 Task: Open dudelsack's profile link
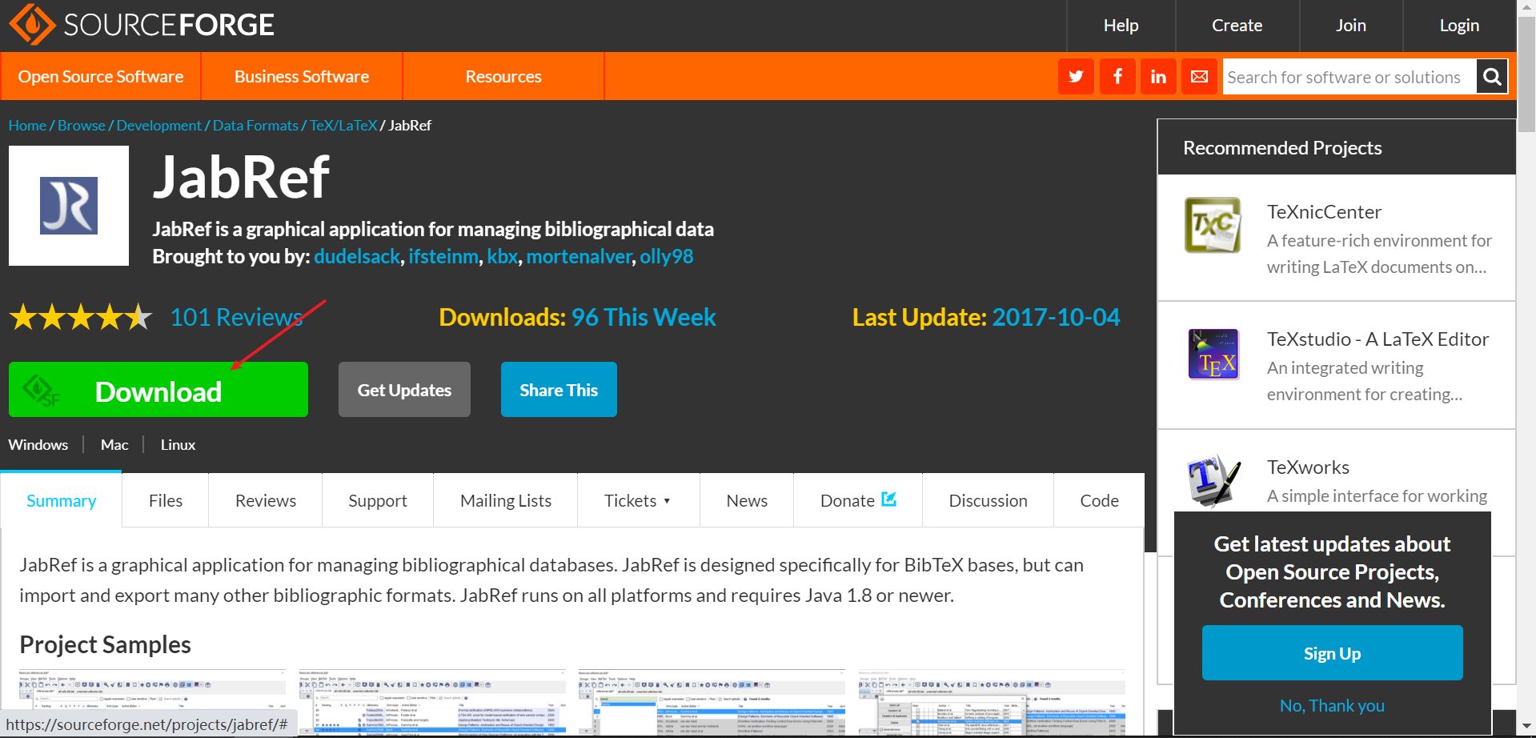pos(357,256)
